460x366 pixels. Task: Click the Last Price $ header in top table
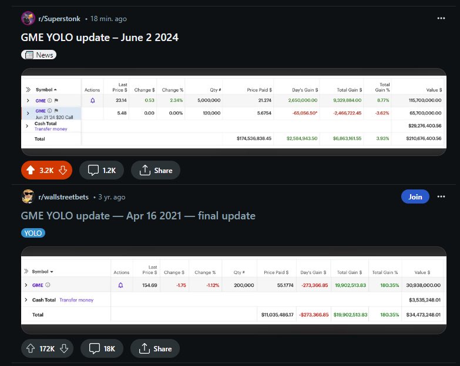[x=120, y=87]
